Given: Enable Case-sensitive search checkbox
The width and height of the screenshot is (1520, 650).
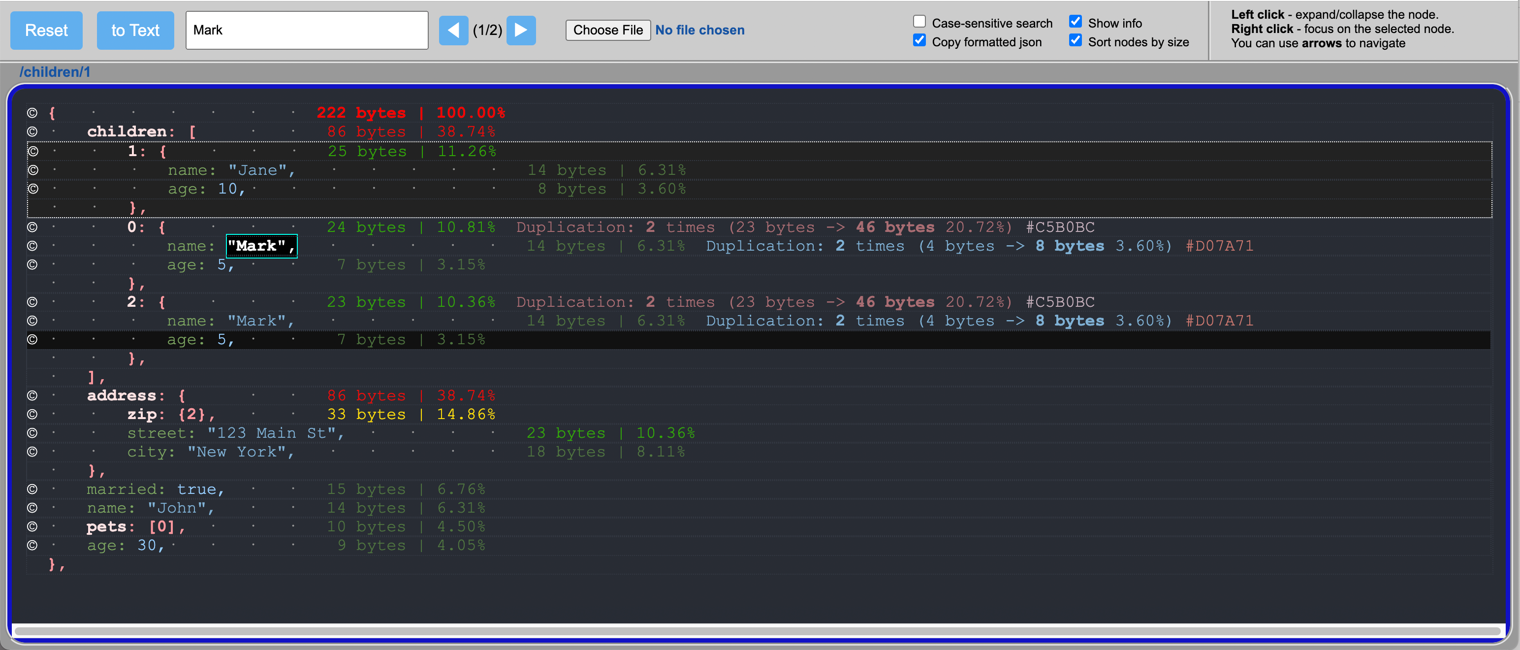Looking at the screenshot, I should [x=918, y=22].
